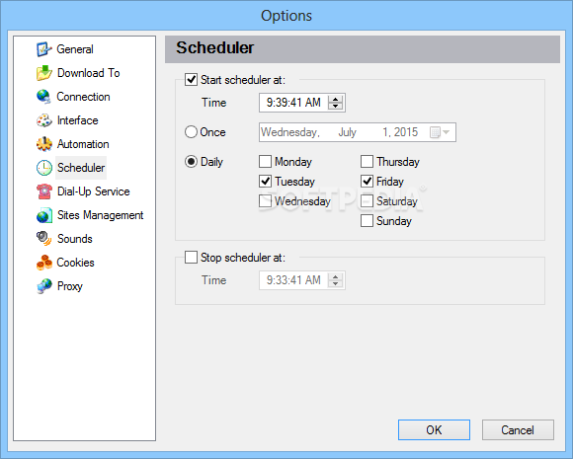Uncheck the Tuesday checkbox
573x459 pixels.
(x=265, y=181)
